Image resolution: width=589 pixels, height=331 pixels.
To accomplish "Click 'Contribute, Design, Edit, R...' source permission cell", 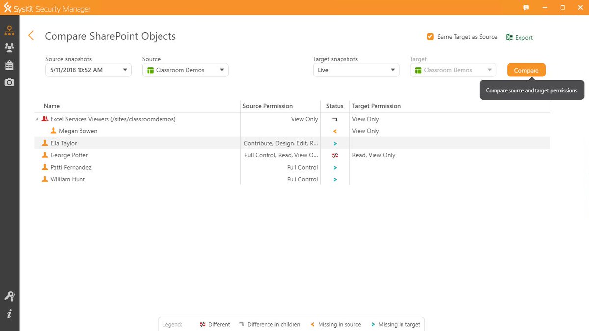I will [x=281, y=143].
